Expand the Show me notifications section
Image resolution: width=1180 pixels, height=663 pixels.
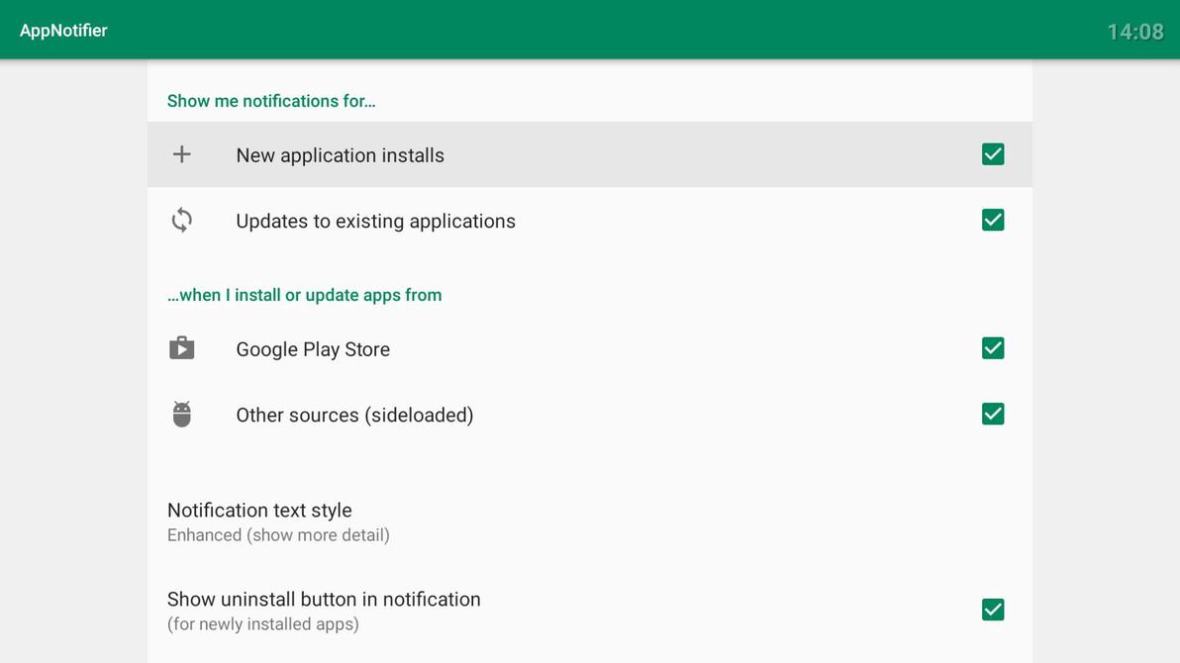coord(271,100)
